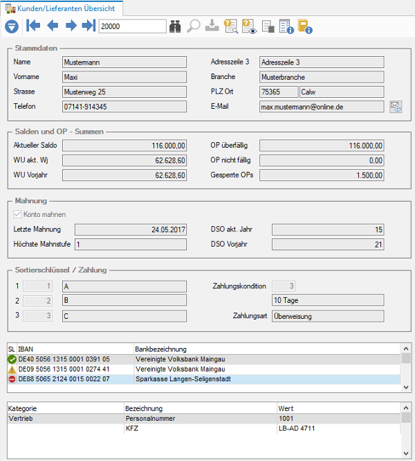Click the Name field with Mustermann
415x461 pixels.
[124, 62]
